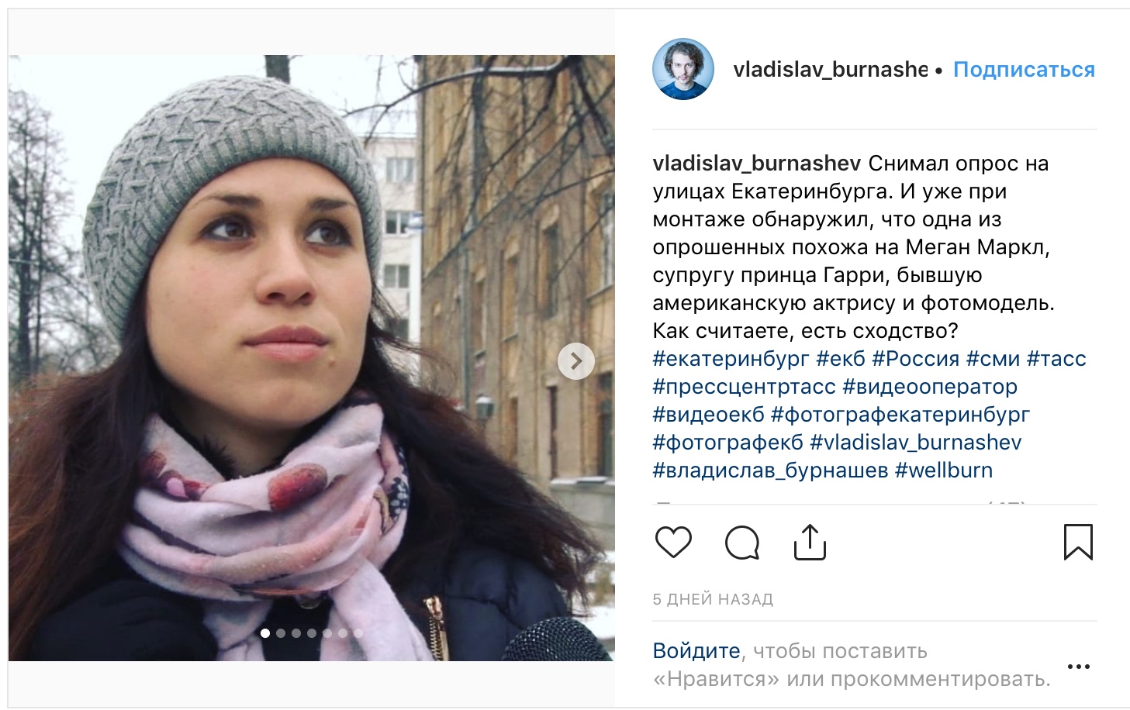Open the #wellburn hashtag
The width and height of the screenshot is (1130, 710).
tap(944, 470)
